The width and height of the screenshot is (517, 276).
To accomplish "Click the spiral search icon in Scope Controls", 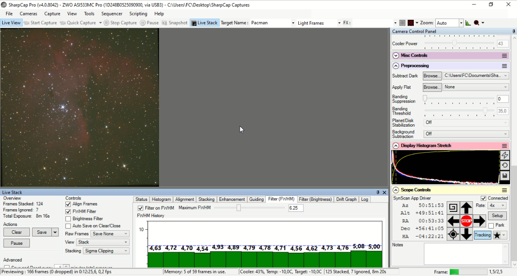I will (x=453, y=208).
